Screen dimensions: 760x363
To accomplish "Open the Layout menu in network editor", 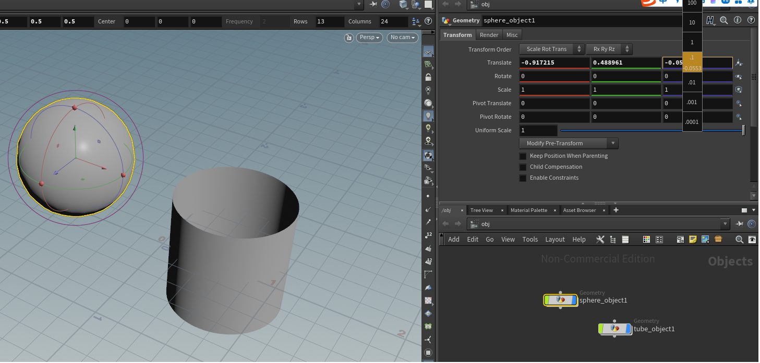I will pos(555,240).
